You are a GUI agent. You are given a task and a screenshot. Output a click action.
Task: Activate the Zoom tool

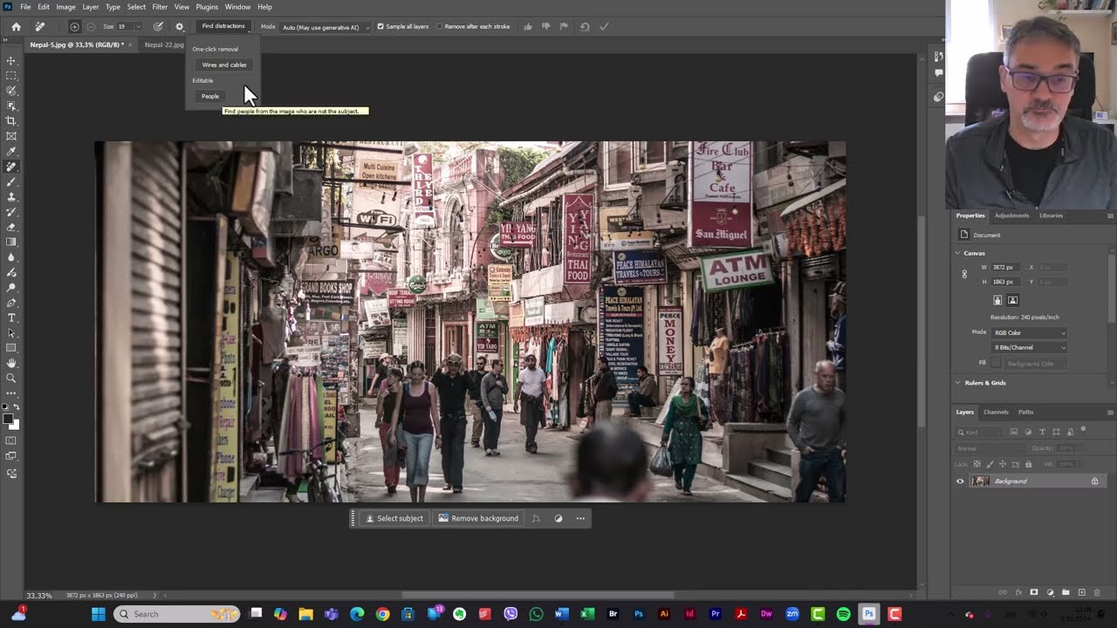(x=11, y=378)
